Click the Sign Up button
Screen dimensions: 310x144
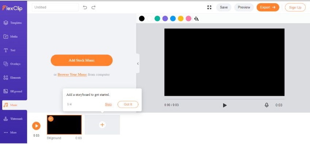click(x=295, y=8)
